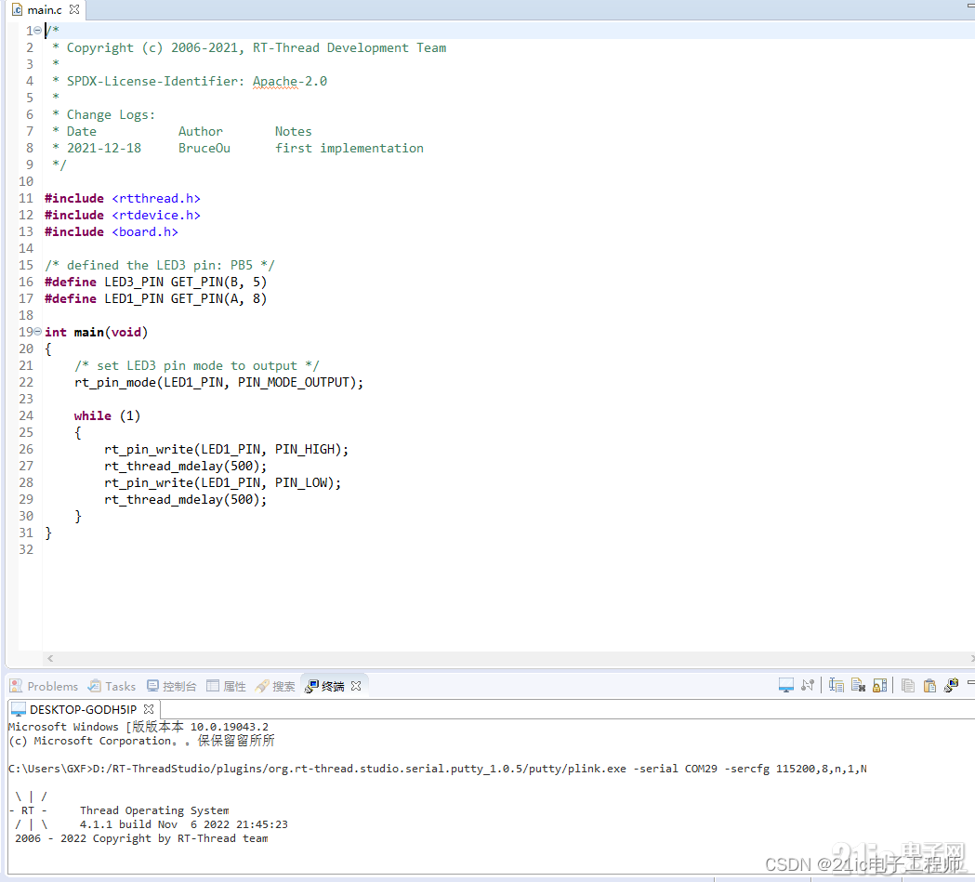The width and height of the screenshot is (975, 882).
Task: Select the main.c editor tab
Action: click(39, 9)
